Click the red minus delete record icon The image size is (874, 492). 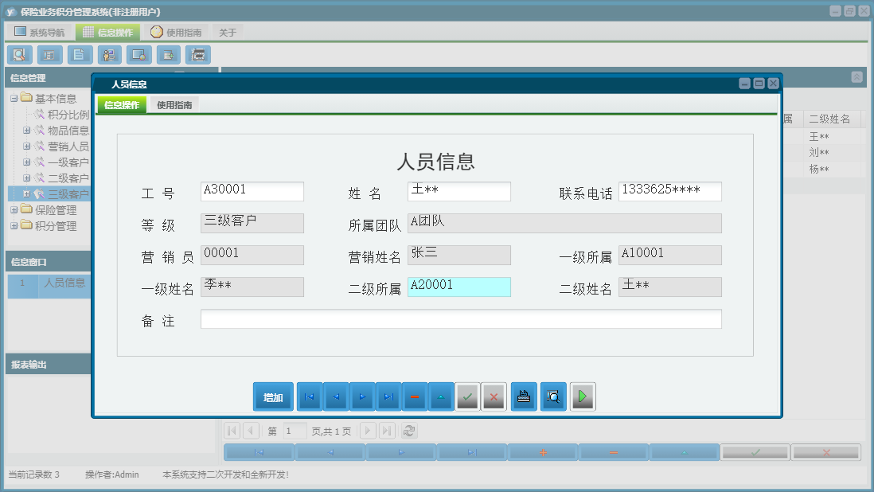(x=415, y=396)
